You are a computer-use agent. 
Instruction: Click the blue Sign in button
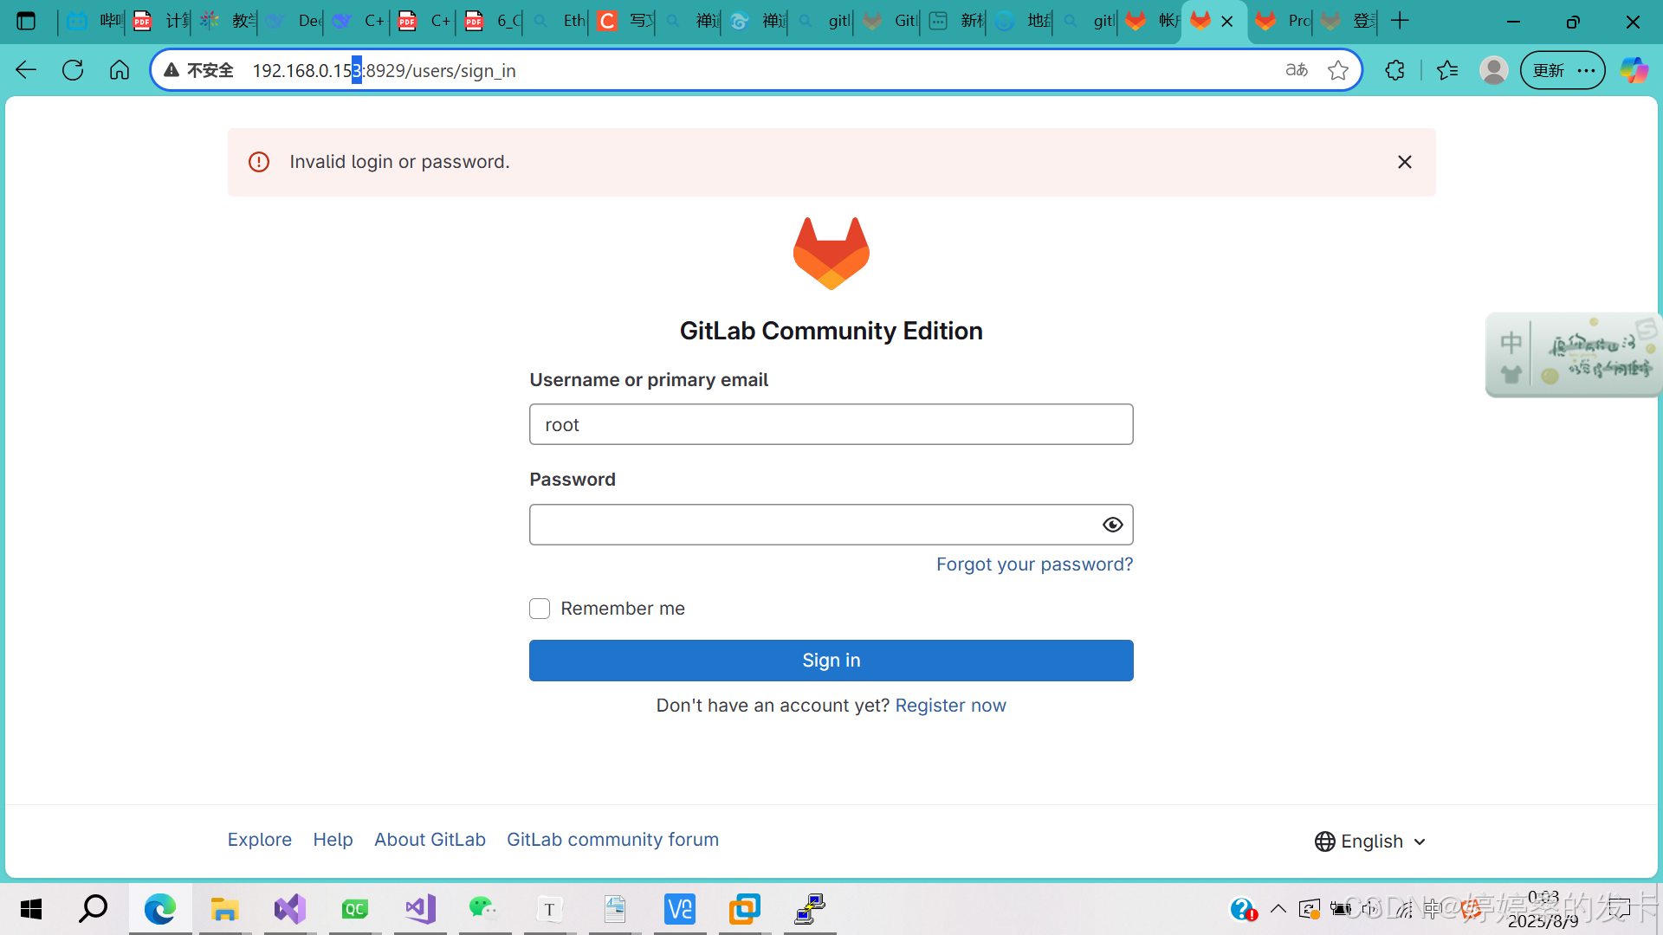pyautogui.click(x=831, y=661)
